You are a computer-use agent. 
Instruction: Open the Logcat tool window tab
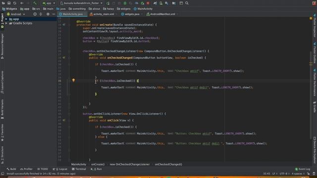tap(60, 169)
